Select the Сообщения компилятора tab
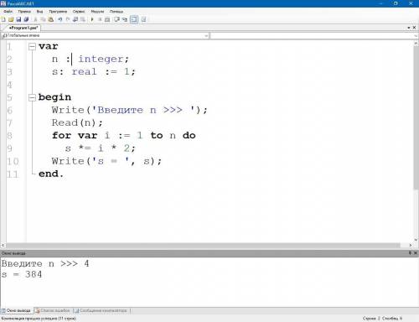The height and width of the screenshot is (322, 419). [x=101, y=310]
